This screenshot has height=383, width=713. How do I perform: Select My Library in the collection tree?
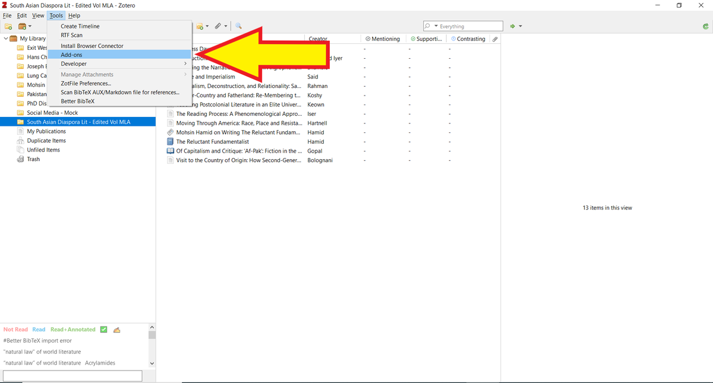coord(33,39)
